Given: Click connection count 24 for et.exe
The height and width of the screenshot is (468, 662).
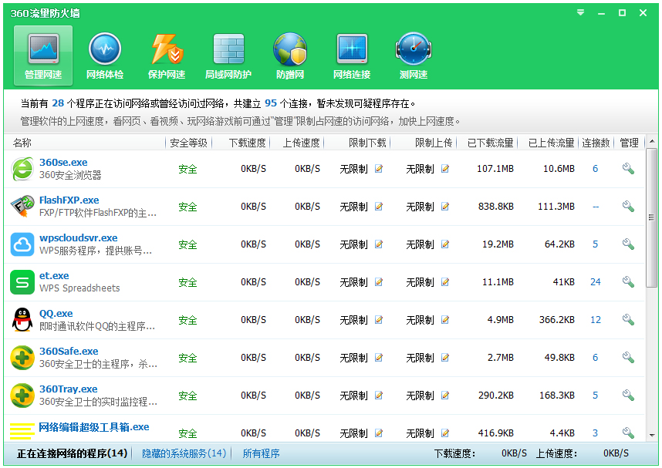Looking at the screenshot, I should click(x=595, y=282).
